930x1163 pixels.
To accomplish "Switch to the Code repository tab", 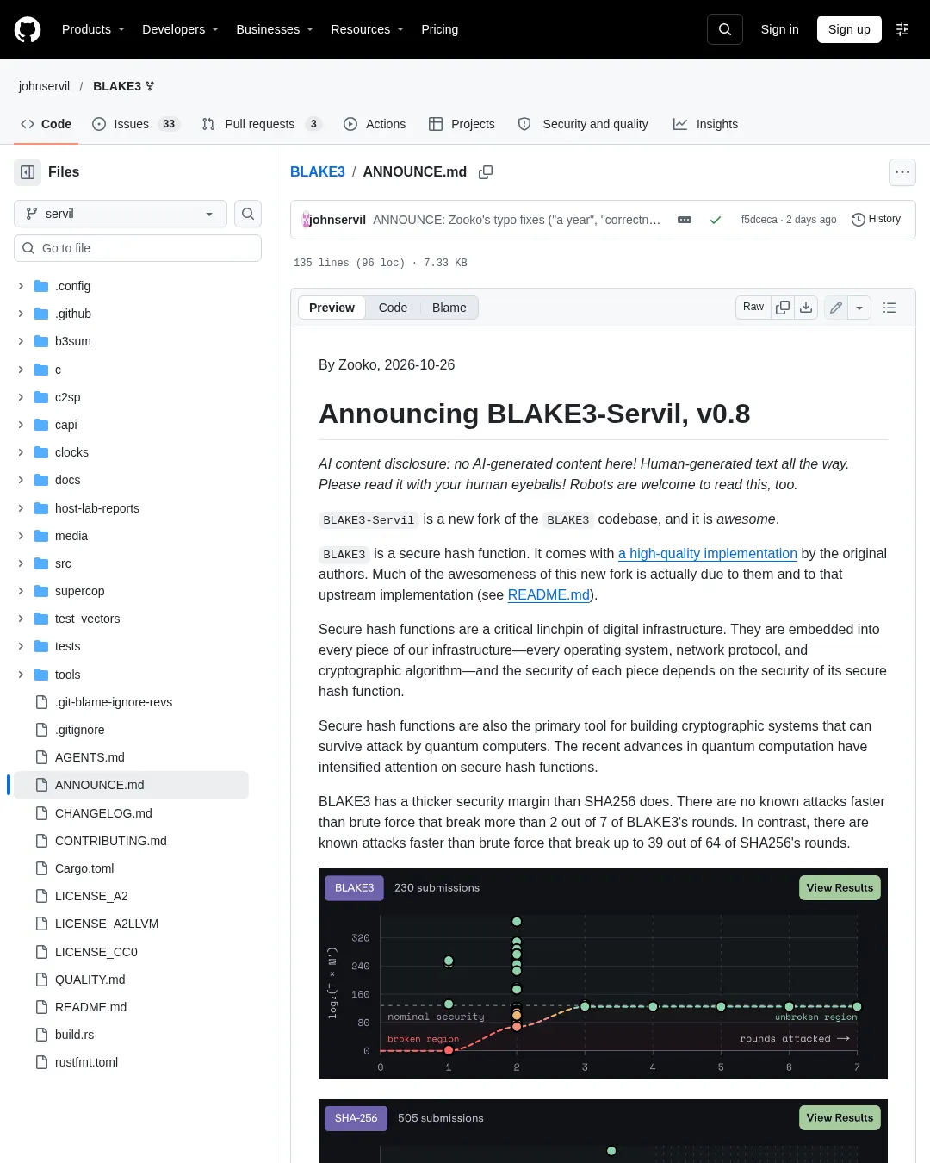I will [46, 124].
